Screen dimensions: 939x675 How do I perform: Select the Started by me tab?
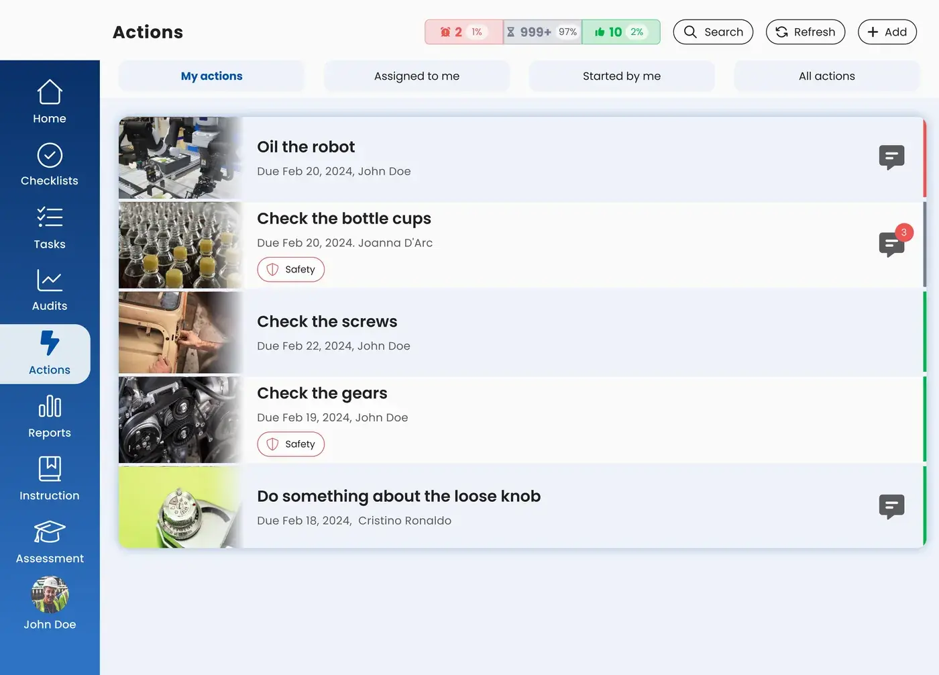point(622,76)
